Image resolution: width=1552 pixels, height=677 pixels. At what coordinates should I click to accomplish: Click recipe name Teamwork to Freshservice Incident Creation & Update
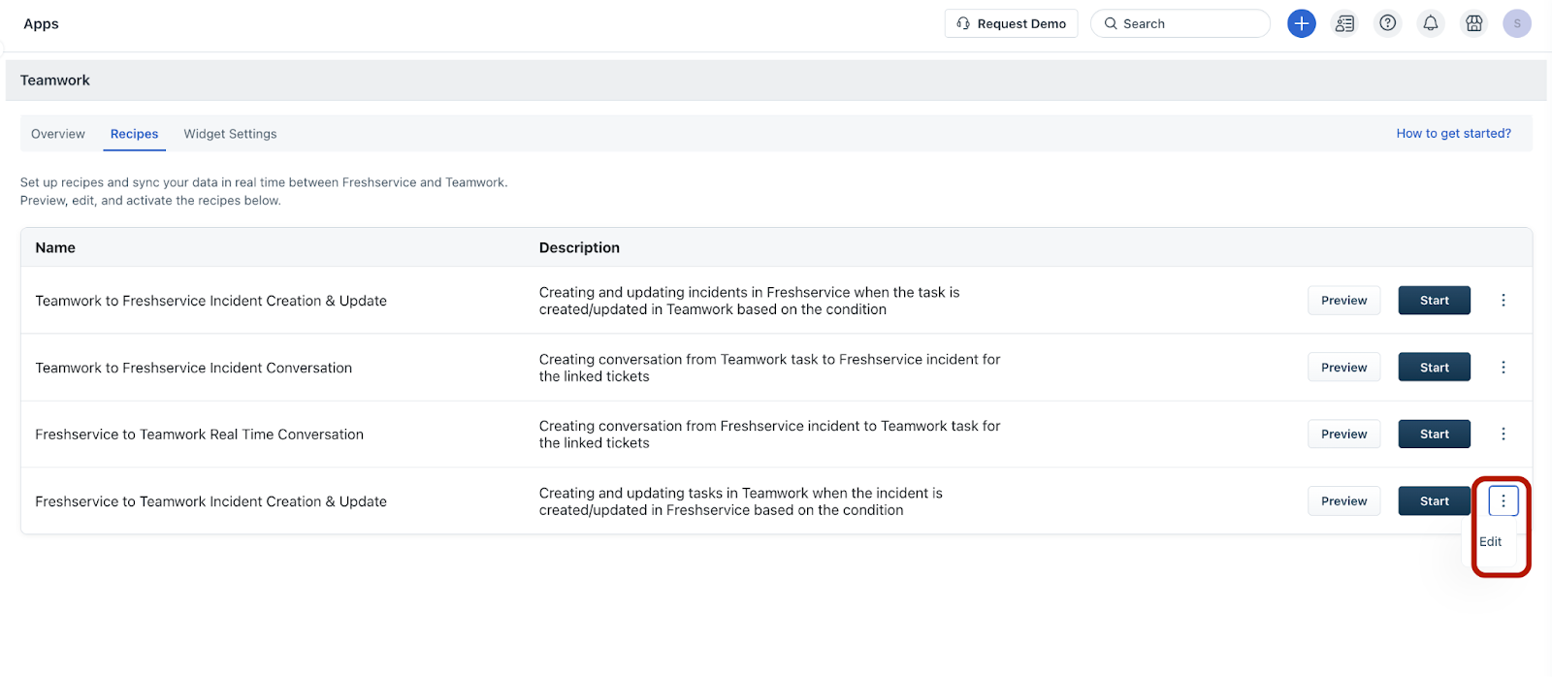210,301
